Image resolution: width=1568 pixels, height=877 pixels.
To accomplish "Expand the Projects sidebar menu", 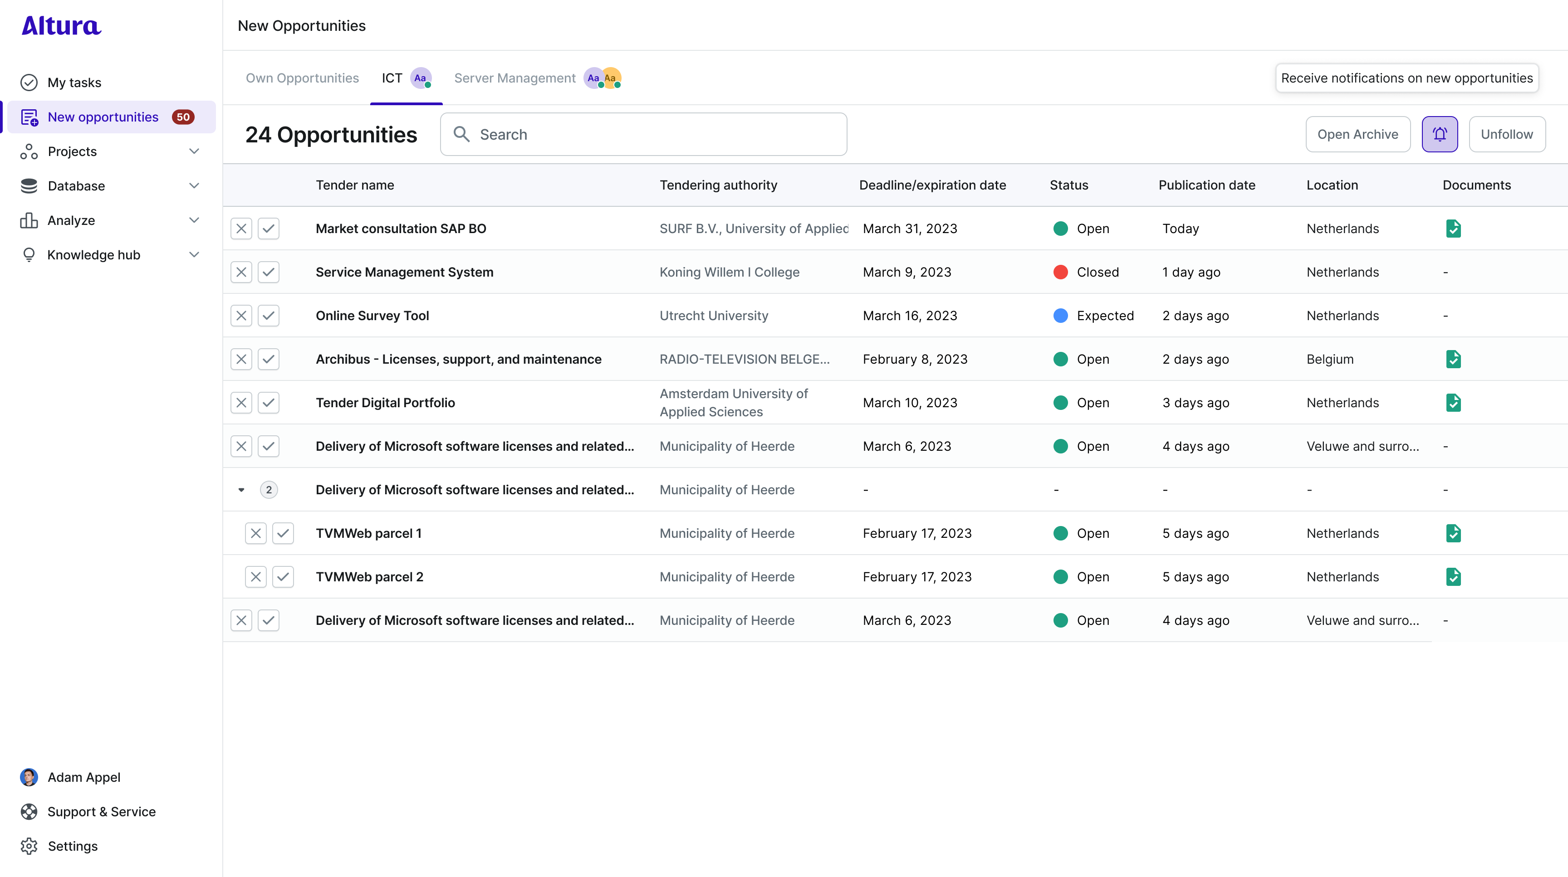I will tap(194, 151).
